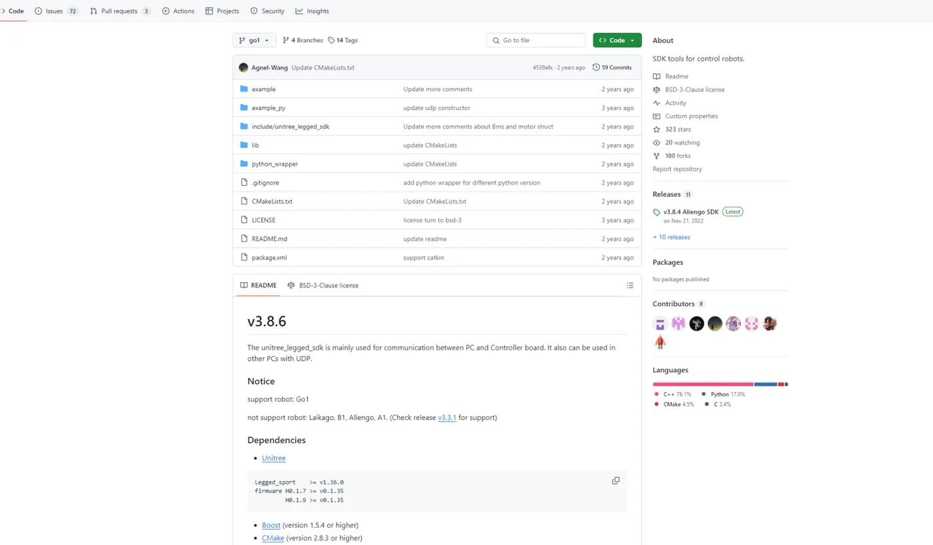This screenshot has height=545, width=933.
Task: Copy the dependencies code block
Action: 616,480
